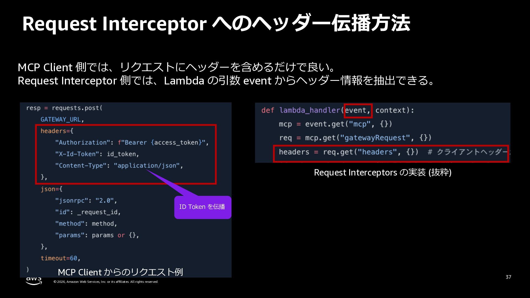Click the 'jsonrpc' 2.0 code line
The image size is (530, 298).
click(x=86, y=201)
